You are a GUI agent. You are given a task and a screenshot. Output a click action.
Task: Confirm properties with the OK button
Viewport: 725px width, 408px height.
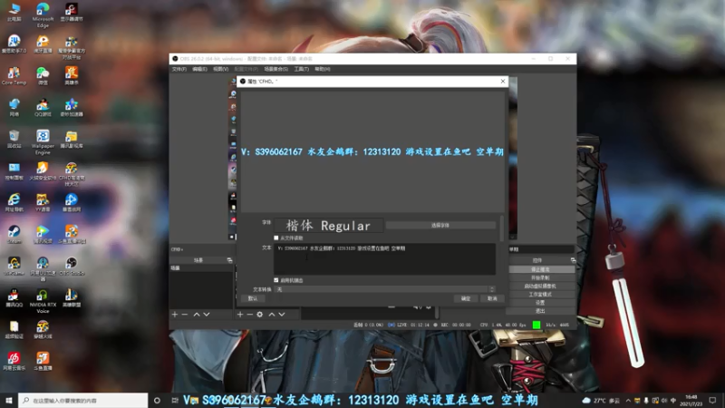[466, 298]
